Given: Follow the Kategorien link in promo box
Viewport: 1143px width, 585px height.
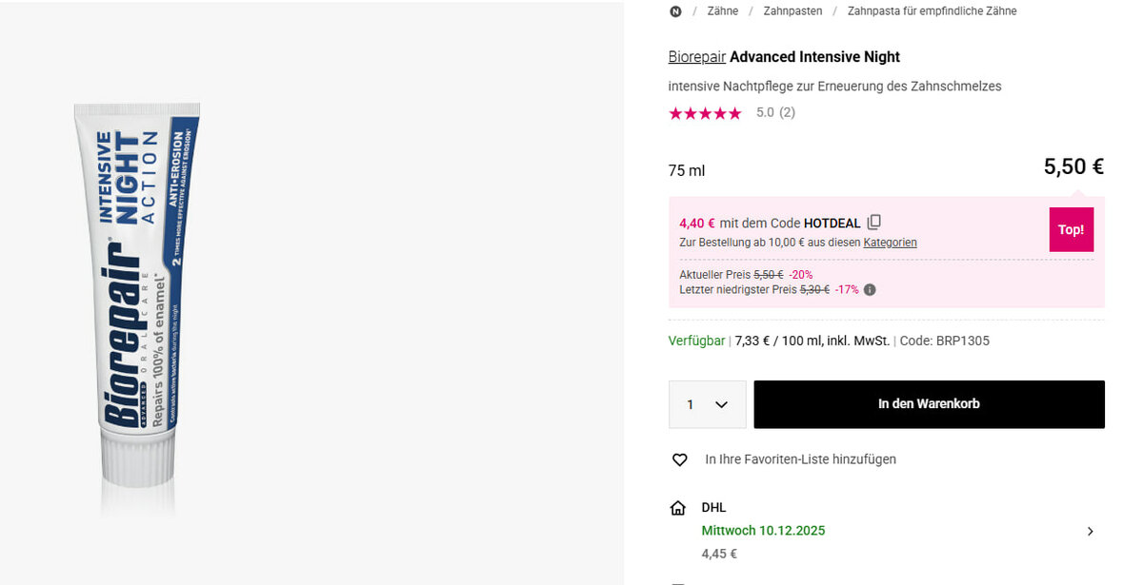Looking at the screenshot, I should (x=890, y=243).
